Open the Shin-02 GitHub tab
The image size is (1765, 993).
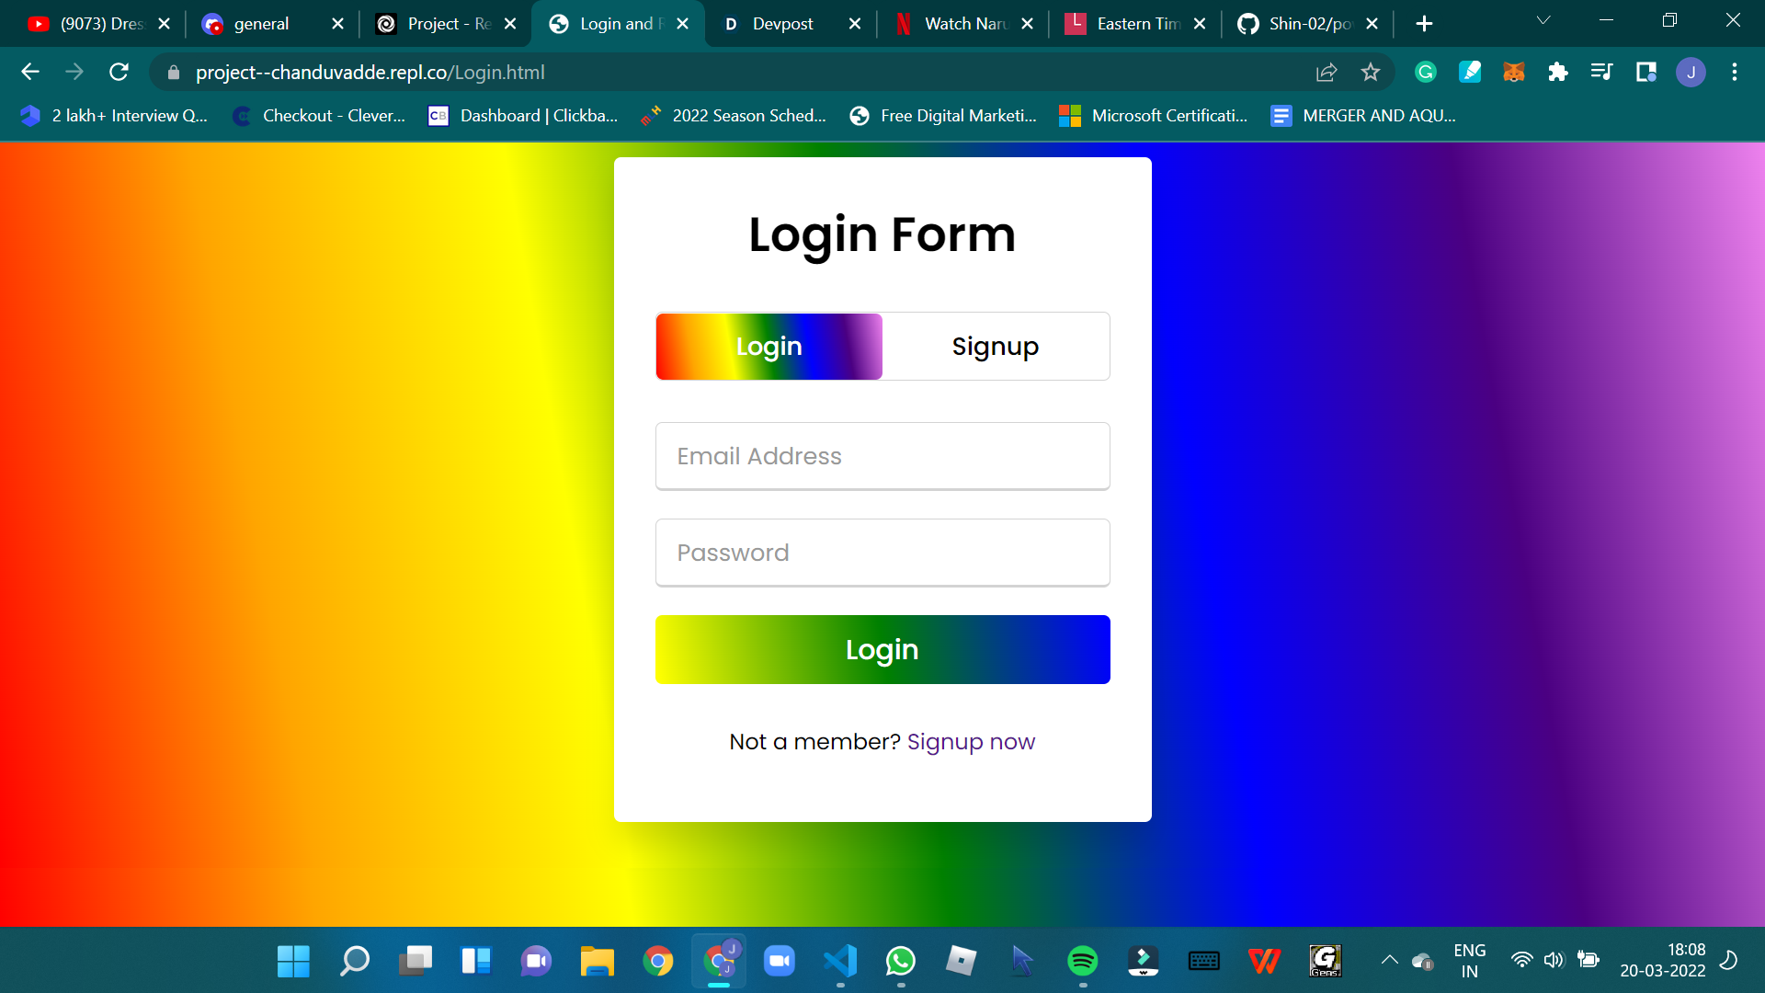click(x=1309, y=24)
